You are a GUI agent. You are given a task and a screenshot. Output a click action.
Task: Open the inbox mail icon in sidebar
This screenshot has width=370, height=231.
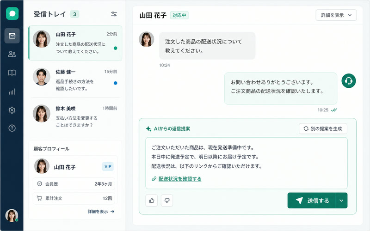[12, 36]
